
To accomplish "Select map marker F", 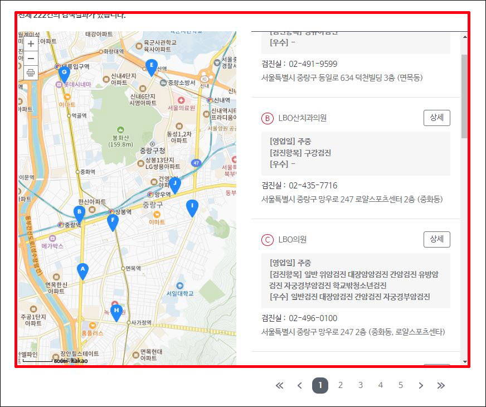I will pyautogui.click(x=113, y=222).
